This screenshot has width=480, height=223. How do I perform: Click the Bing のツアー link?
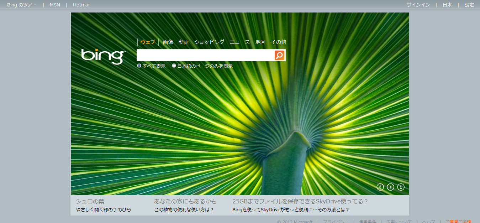(x=22, y=5)
